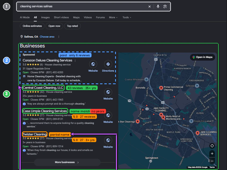Open Central Coast Cleaning website globe icon

(108, 92)
